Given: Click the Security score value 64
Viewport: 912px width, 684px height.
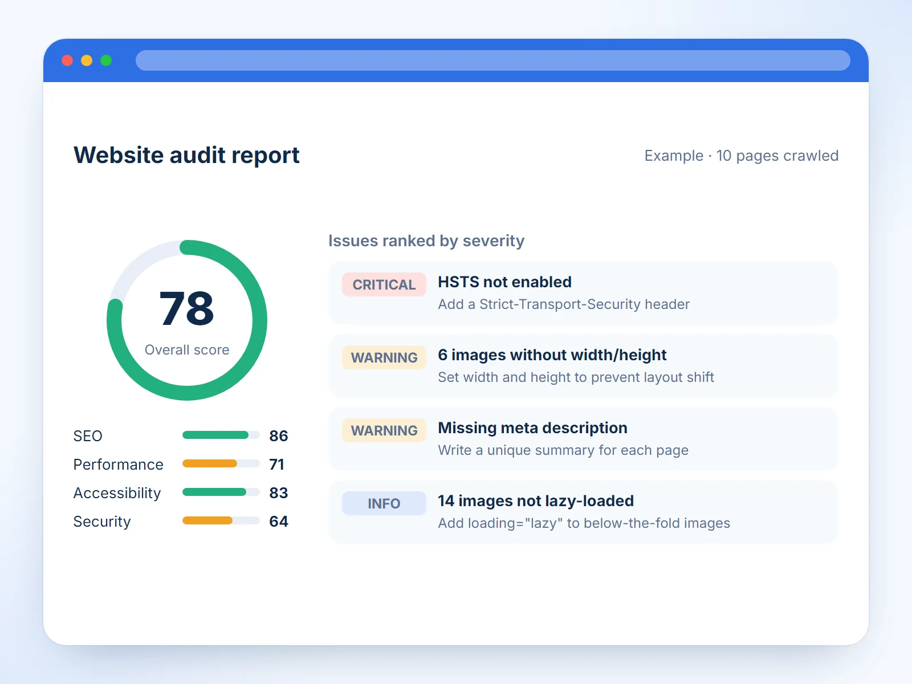Looking at the screenshot, I should (x=278, y=522).
